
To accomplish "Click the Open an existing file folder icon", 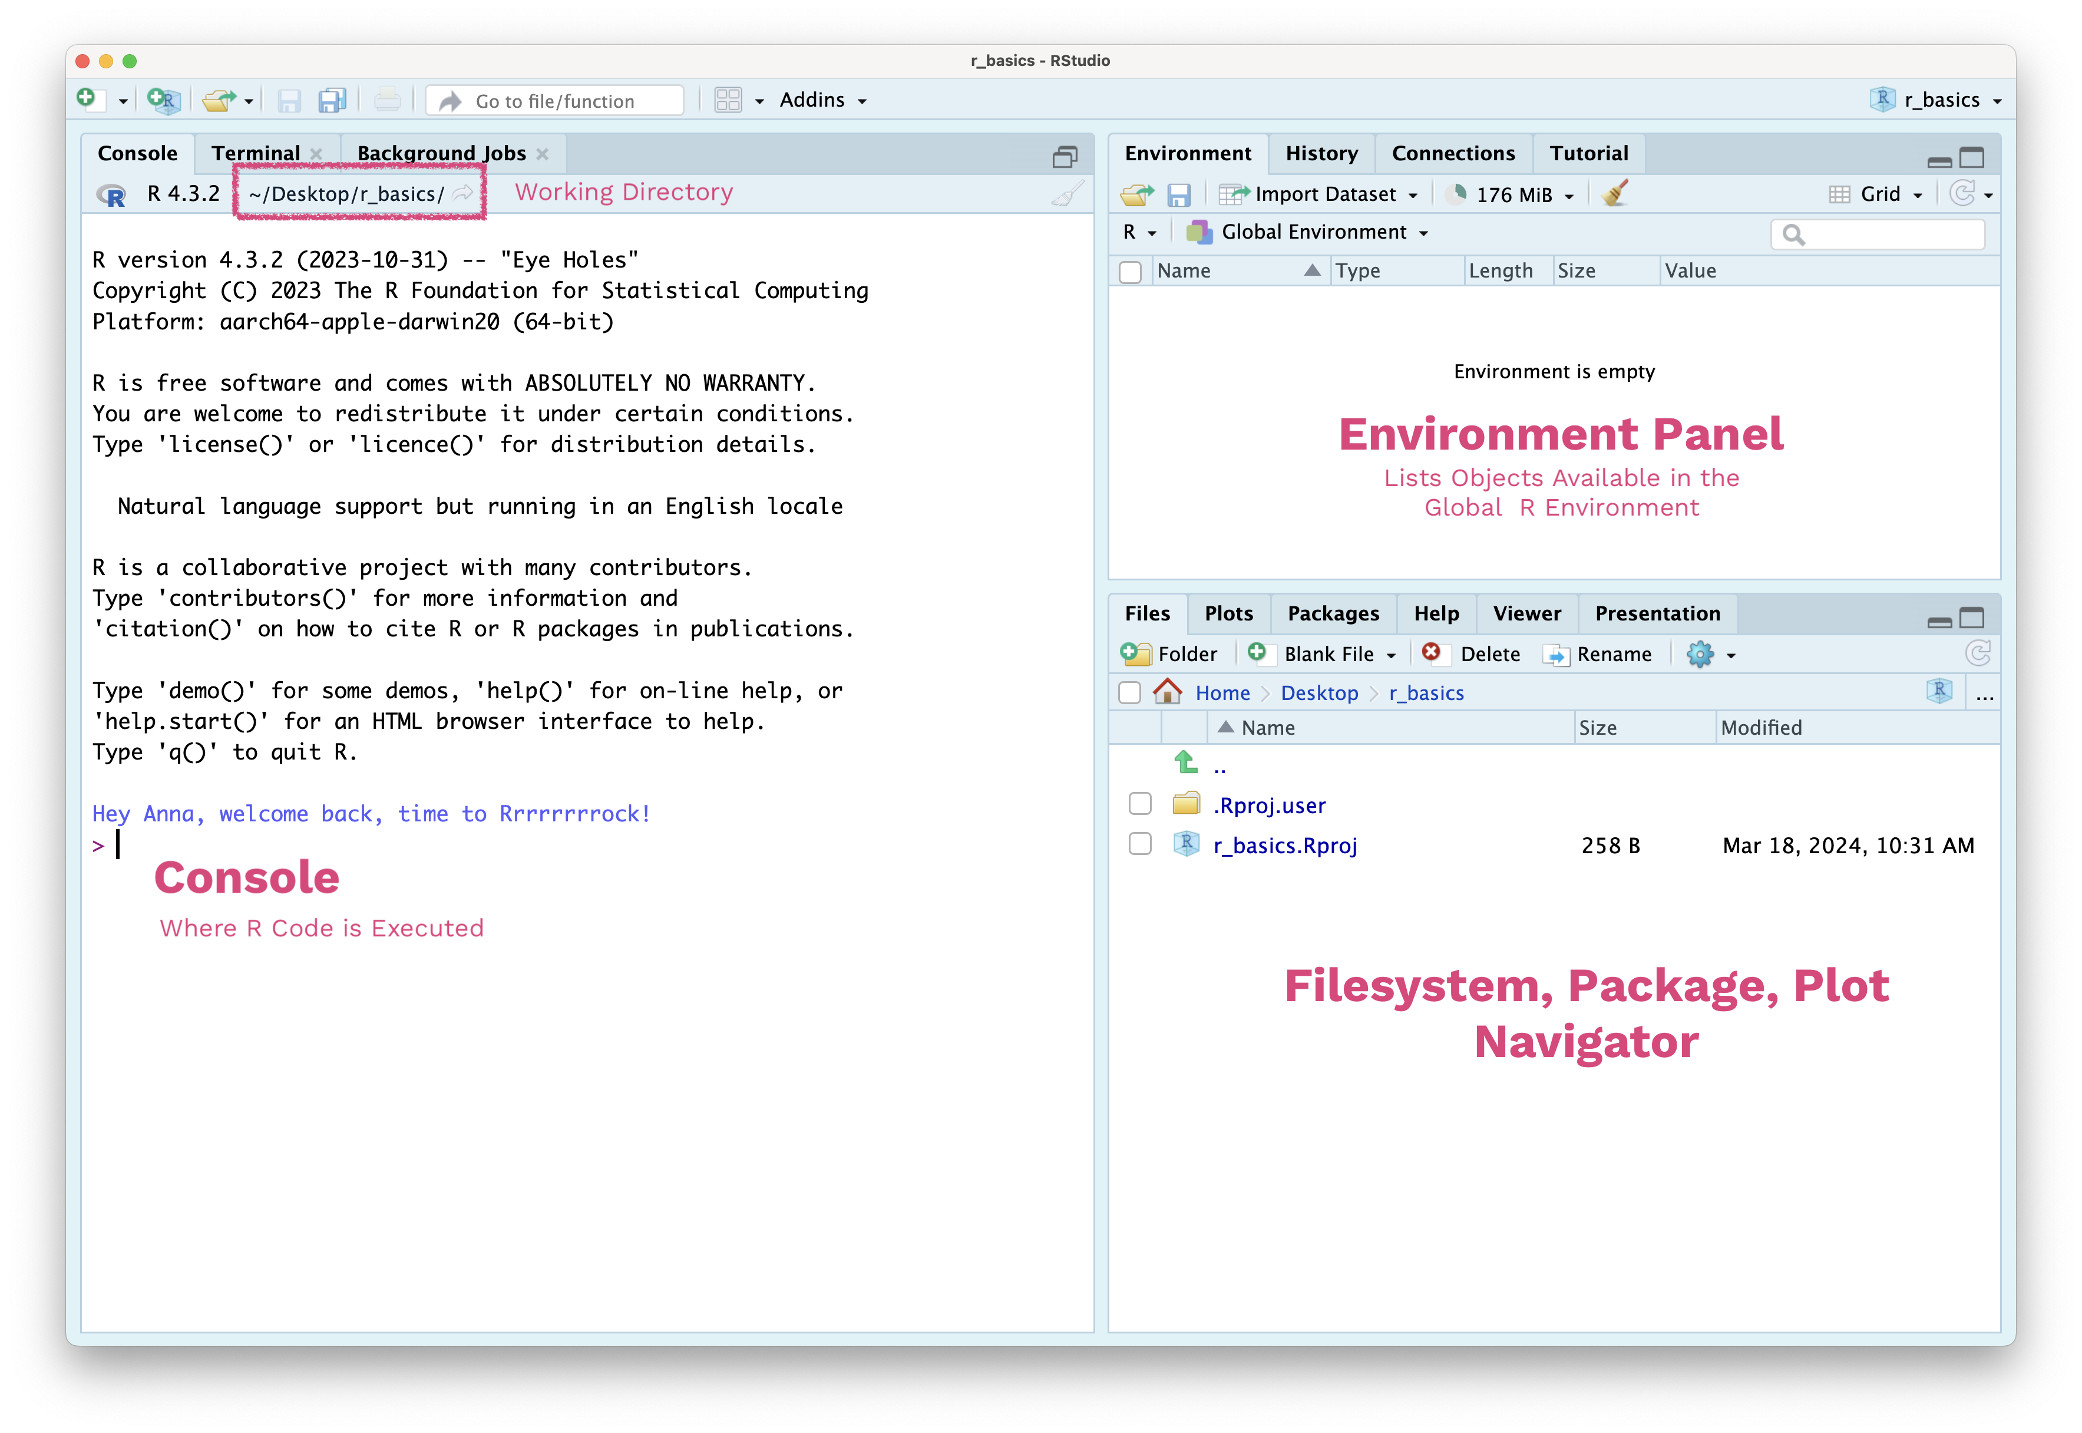I will [218, 100].
